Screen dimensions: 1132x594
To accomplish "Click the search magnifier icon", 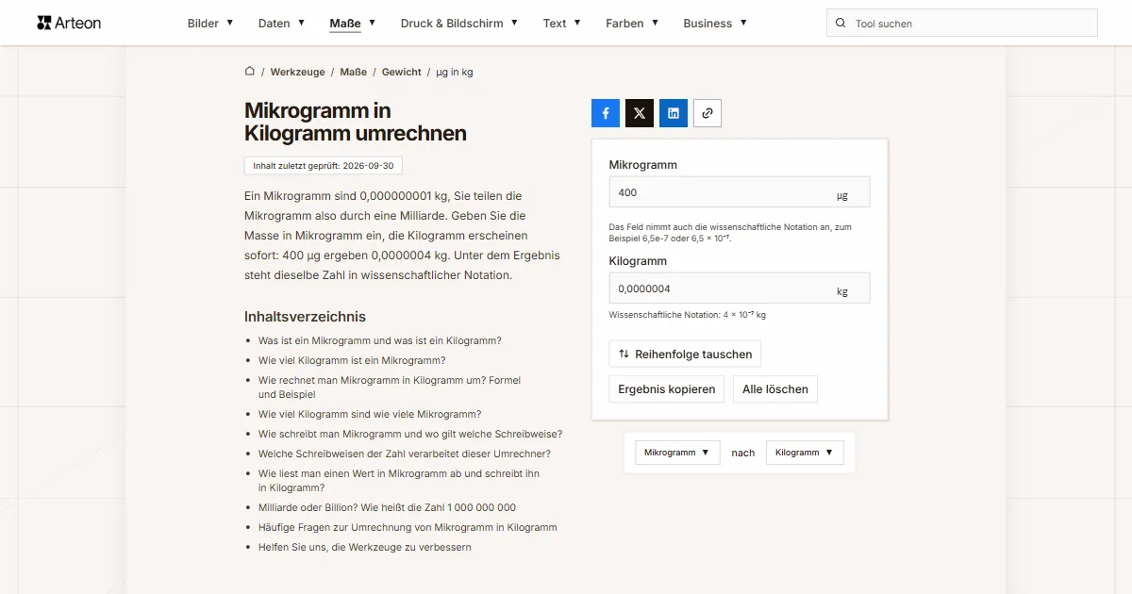I will pos(841,24).
